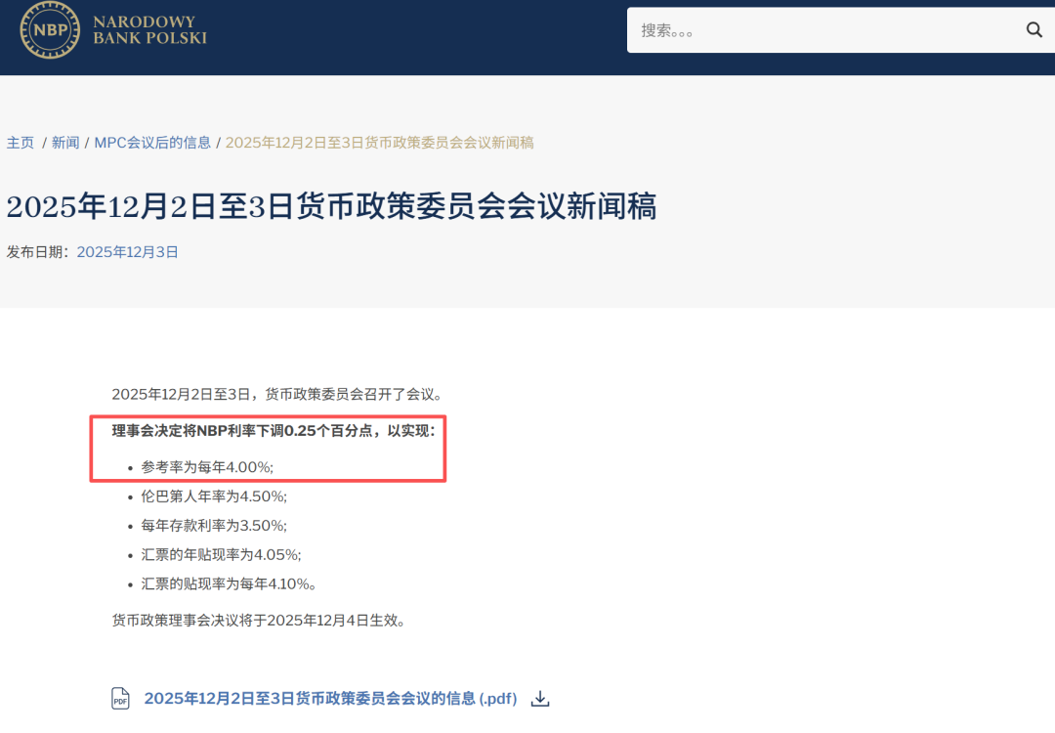Click the page title heading
This screenshot has height=733, width=1055.
[x=332, y=205]
